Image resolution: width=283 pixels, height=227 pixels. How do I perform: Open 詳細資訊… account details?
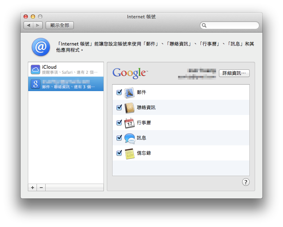coord(234,73)
